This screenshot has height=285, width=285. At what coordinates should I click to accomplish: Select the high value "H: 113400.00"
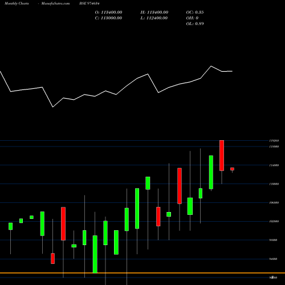154,13
